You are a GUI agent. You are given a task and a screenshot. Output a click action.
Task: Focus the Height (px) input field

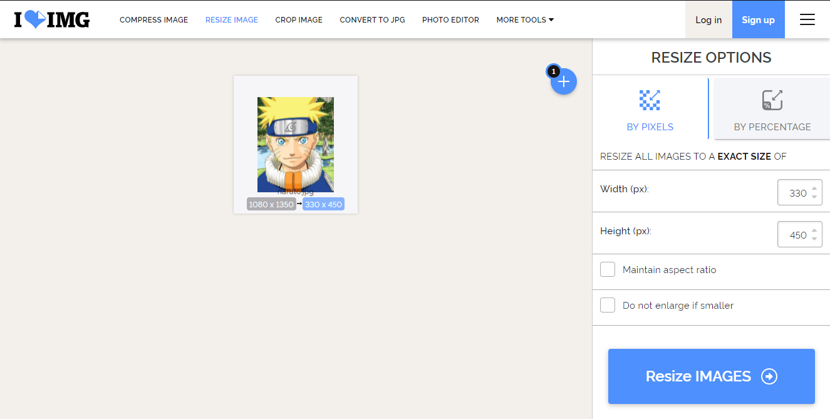tap(799, 235)
